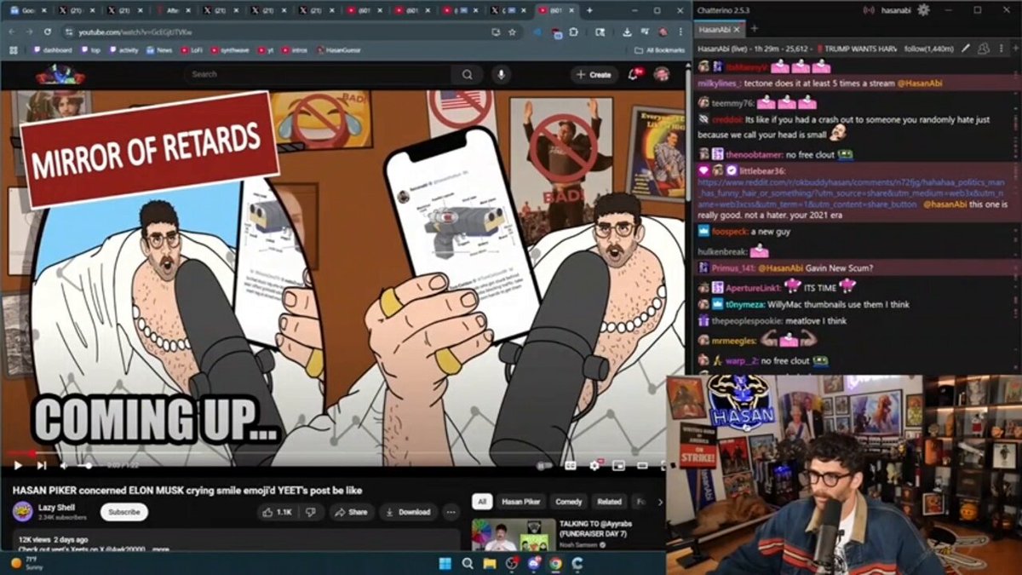Play the YouTube video
Image resolution: width=1022 pixels, height=575 pixels.
17,465
